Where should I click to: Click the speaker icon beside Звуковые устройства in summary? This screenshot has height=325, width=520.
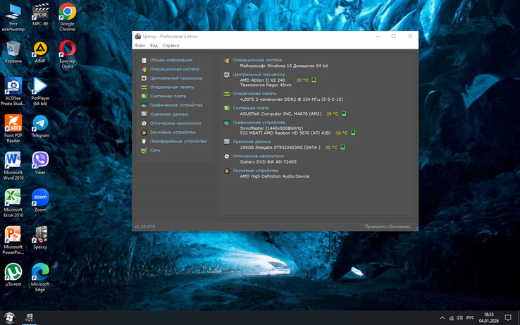pos(226,171)
